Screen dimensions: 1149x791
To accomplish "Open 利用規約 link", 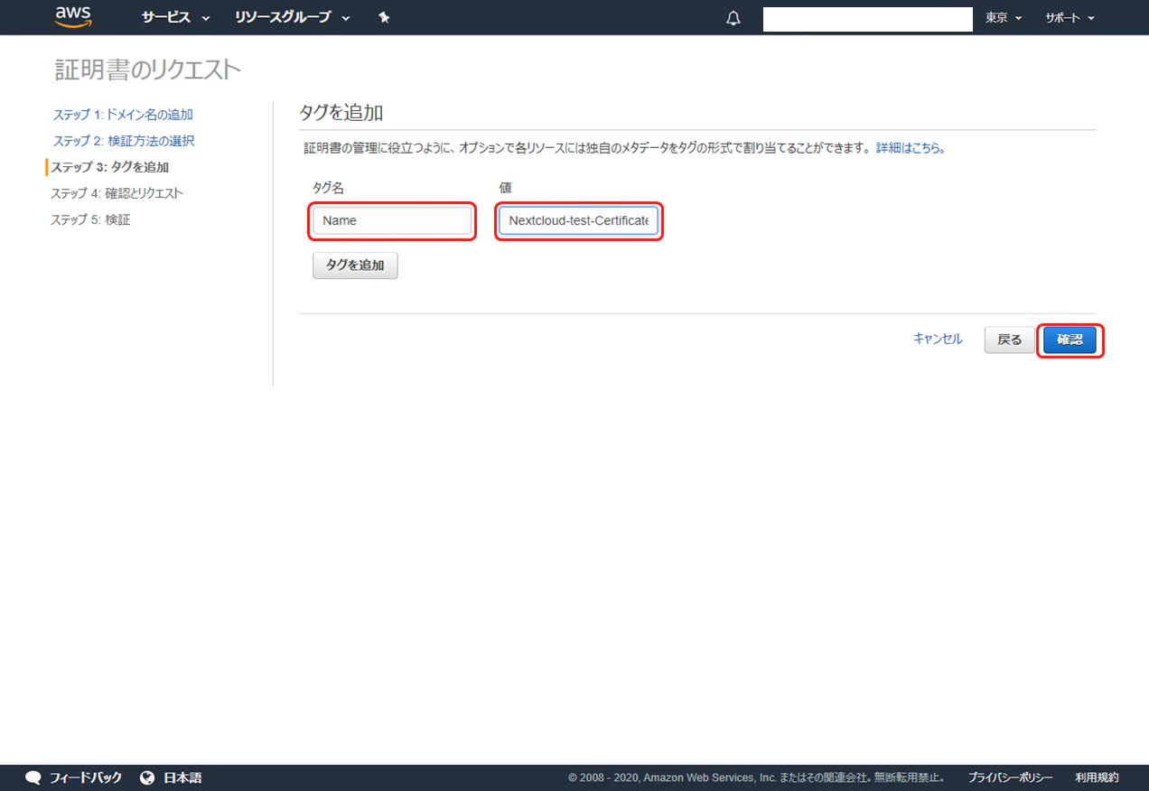I will pyautogui.click(x=1097, y=777).
